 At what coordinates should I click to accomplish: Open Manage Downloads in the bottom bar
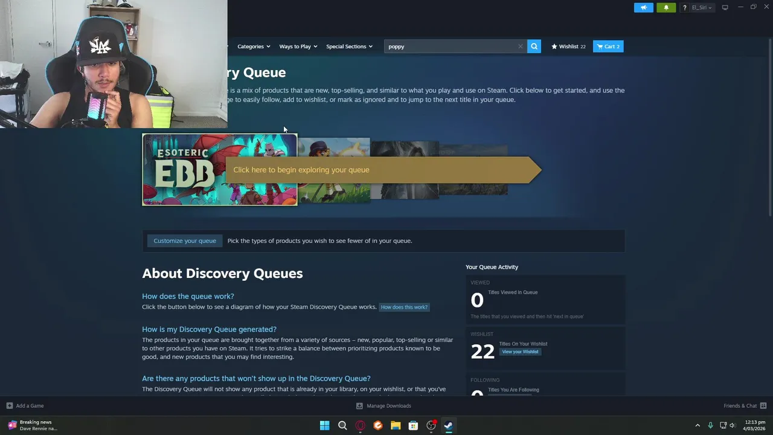point(383,406)
